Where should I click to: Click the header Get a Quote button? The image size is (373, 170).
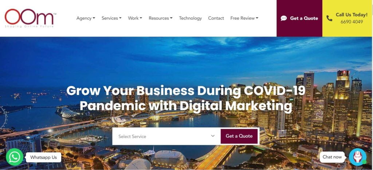point(299,18)
